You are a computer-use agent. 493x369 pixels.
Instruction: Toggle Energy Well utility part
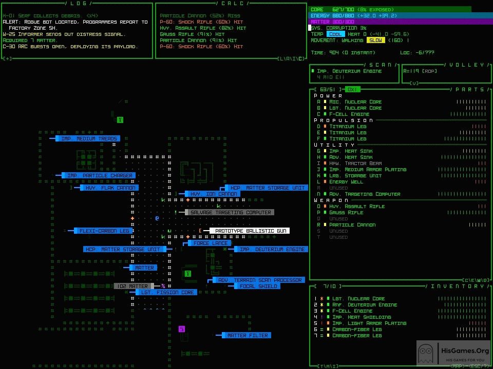pyautogui.click(x=402, y=181)
